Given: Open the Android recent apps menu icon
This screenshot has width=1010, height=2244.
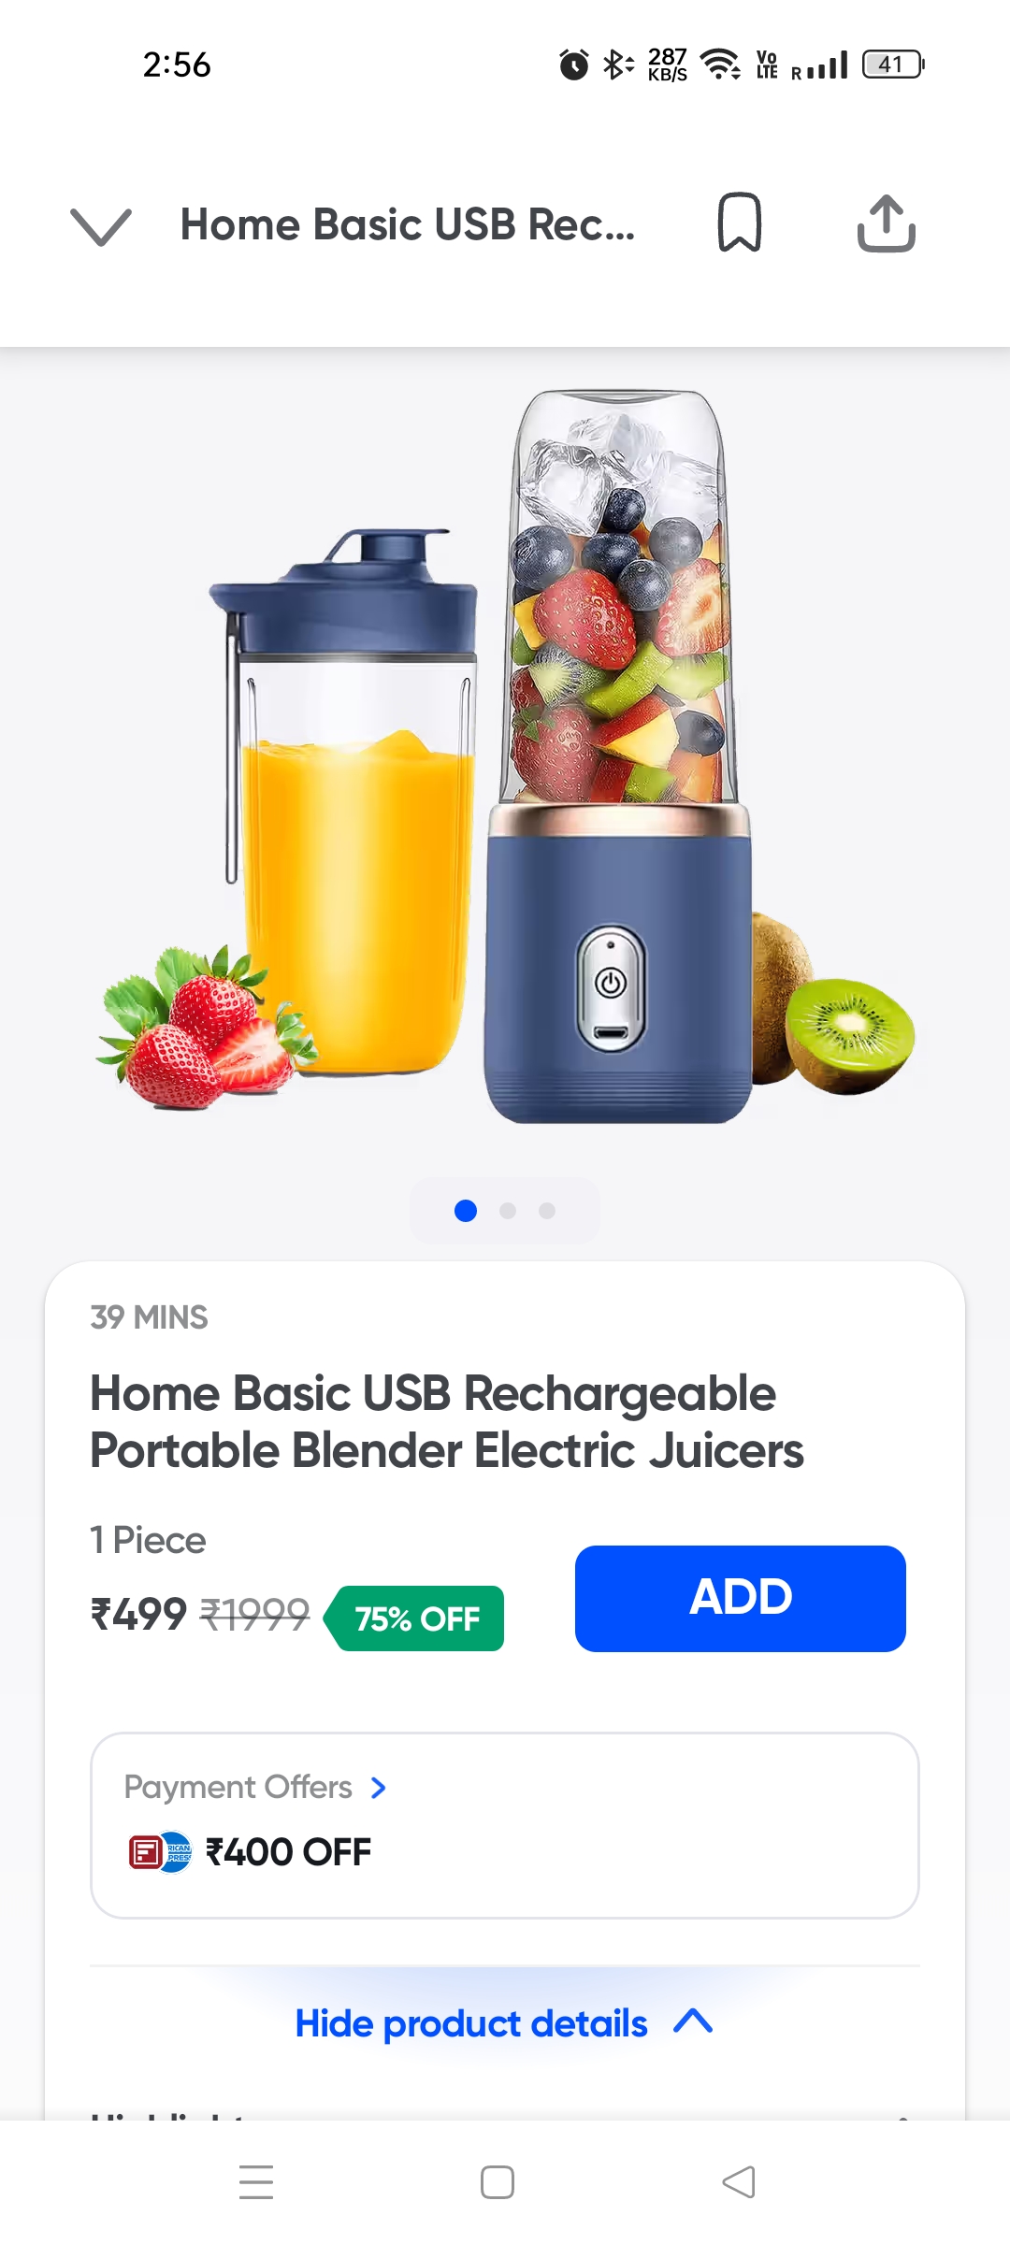Looking at the screenshot, I should [x=256, y=2182].
